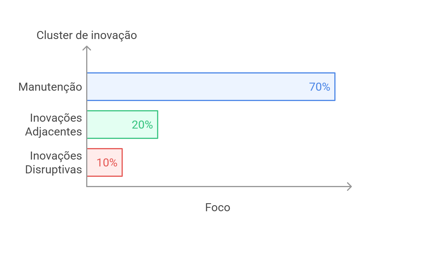The width and height of the screenshot is (432, 256).
Task: Select the Manutenção category label
Action: tap(50, 87)
